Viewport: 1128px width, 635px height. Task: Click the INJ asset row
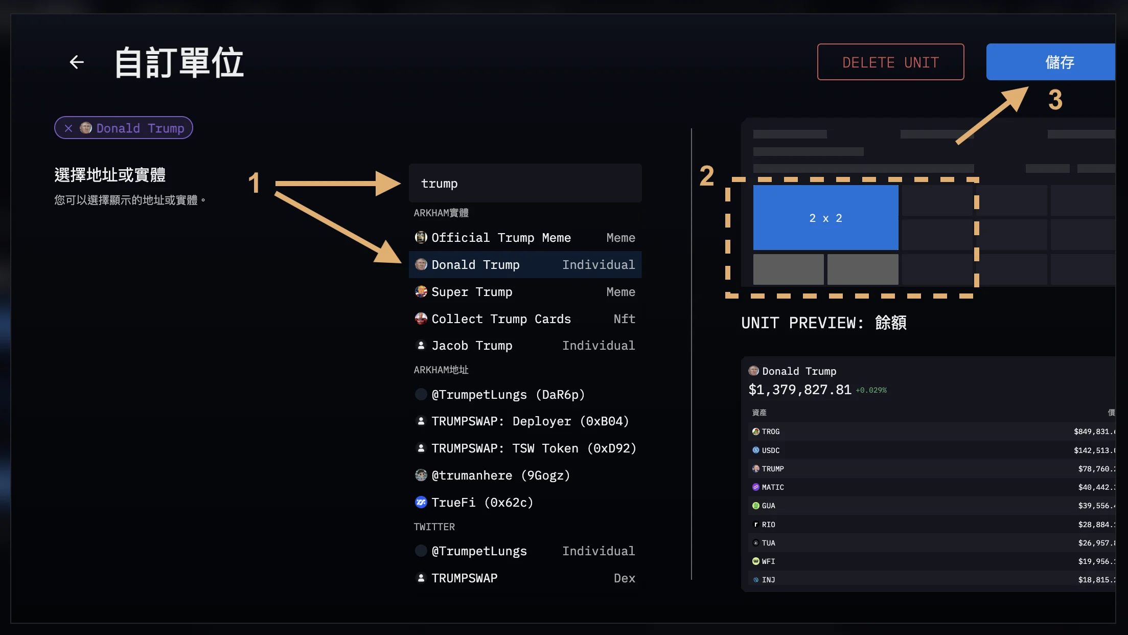932,580
